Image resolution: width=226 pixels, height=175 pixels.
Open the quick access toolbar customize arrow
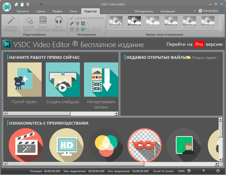[41, 5]
